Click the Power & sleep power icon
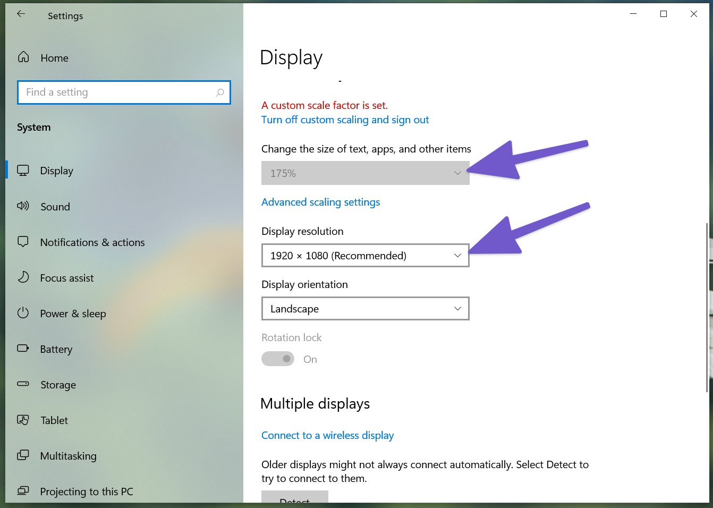The height and width of the screenshot is (508, 713). point(23,312)
